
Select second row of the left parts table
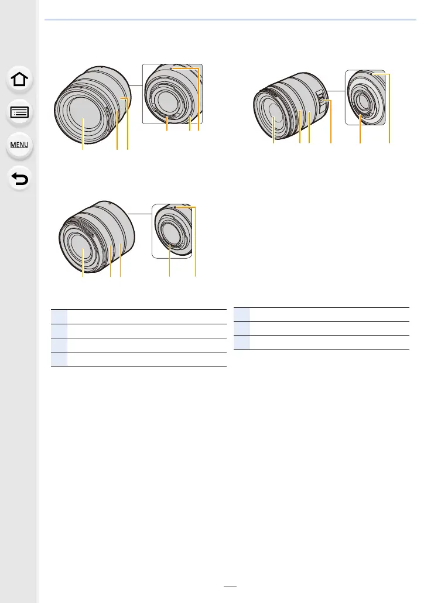(x=139, y=331)
